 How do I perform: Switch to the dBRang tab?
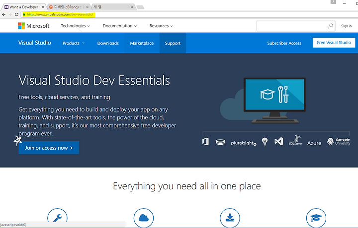[68, 7]
